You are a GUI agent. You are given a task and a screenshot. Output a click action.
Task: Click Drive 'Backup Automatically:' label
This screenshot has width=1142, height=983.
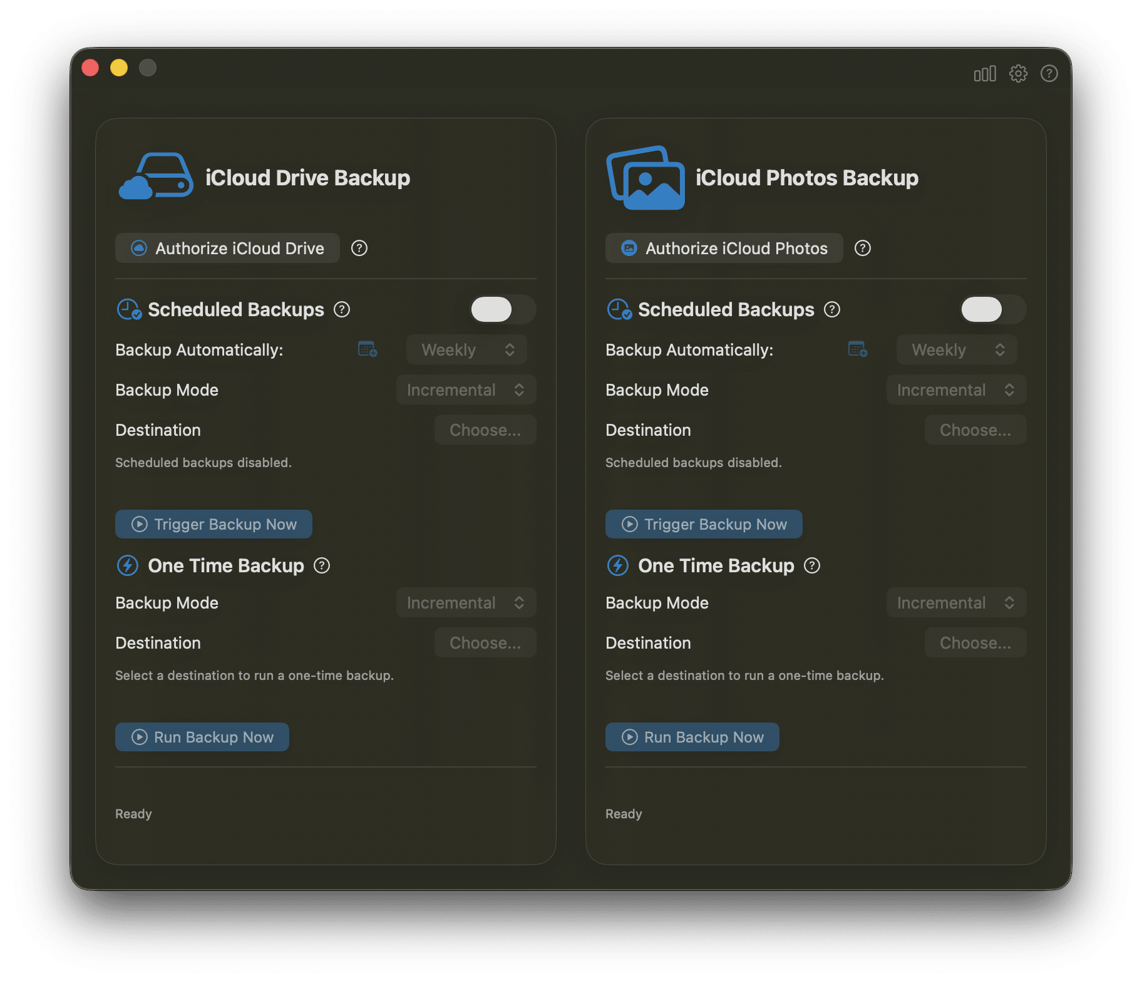tap(199, 350)
